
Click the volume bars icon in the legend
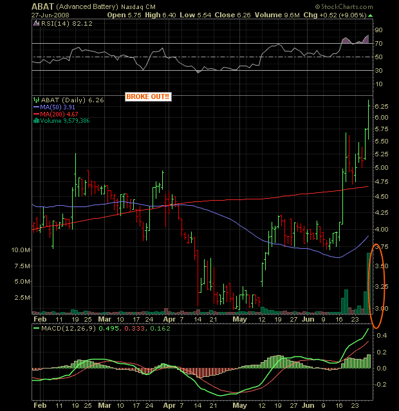(36, 120)
